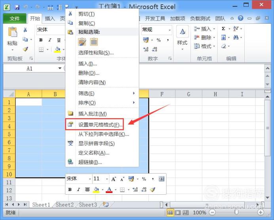Click the zoom in plus button
Viewport: 274px width, 220px height.
click(261, 212)
